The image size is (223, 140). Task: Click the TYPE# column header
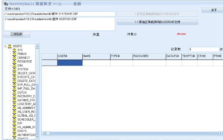tap(122, 56)
